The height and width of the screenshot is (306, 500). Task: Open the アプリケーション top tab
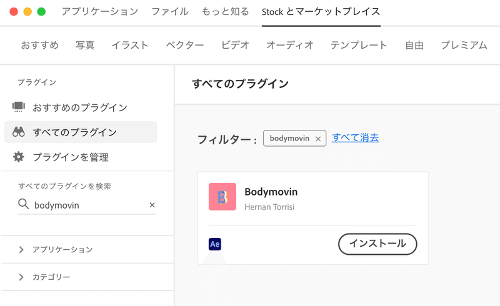point(100,11)
